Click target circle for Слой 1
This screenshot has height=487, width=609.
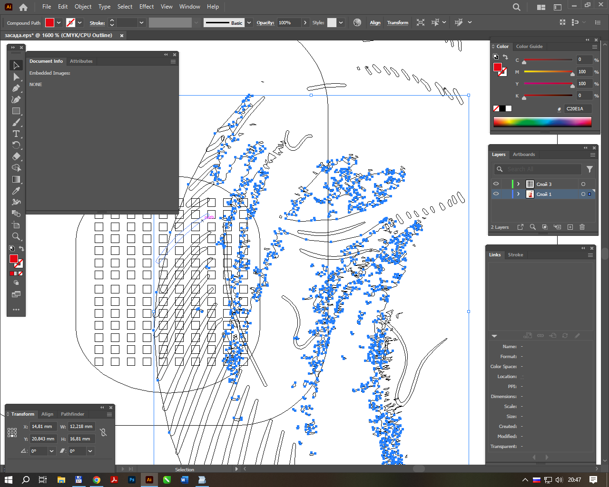(583, 194)
